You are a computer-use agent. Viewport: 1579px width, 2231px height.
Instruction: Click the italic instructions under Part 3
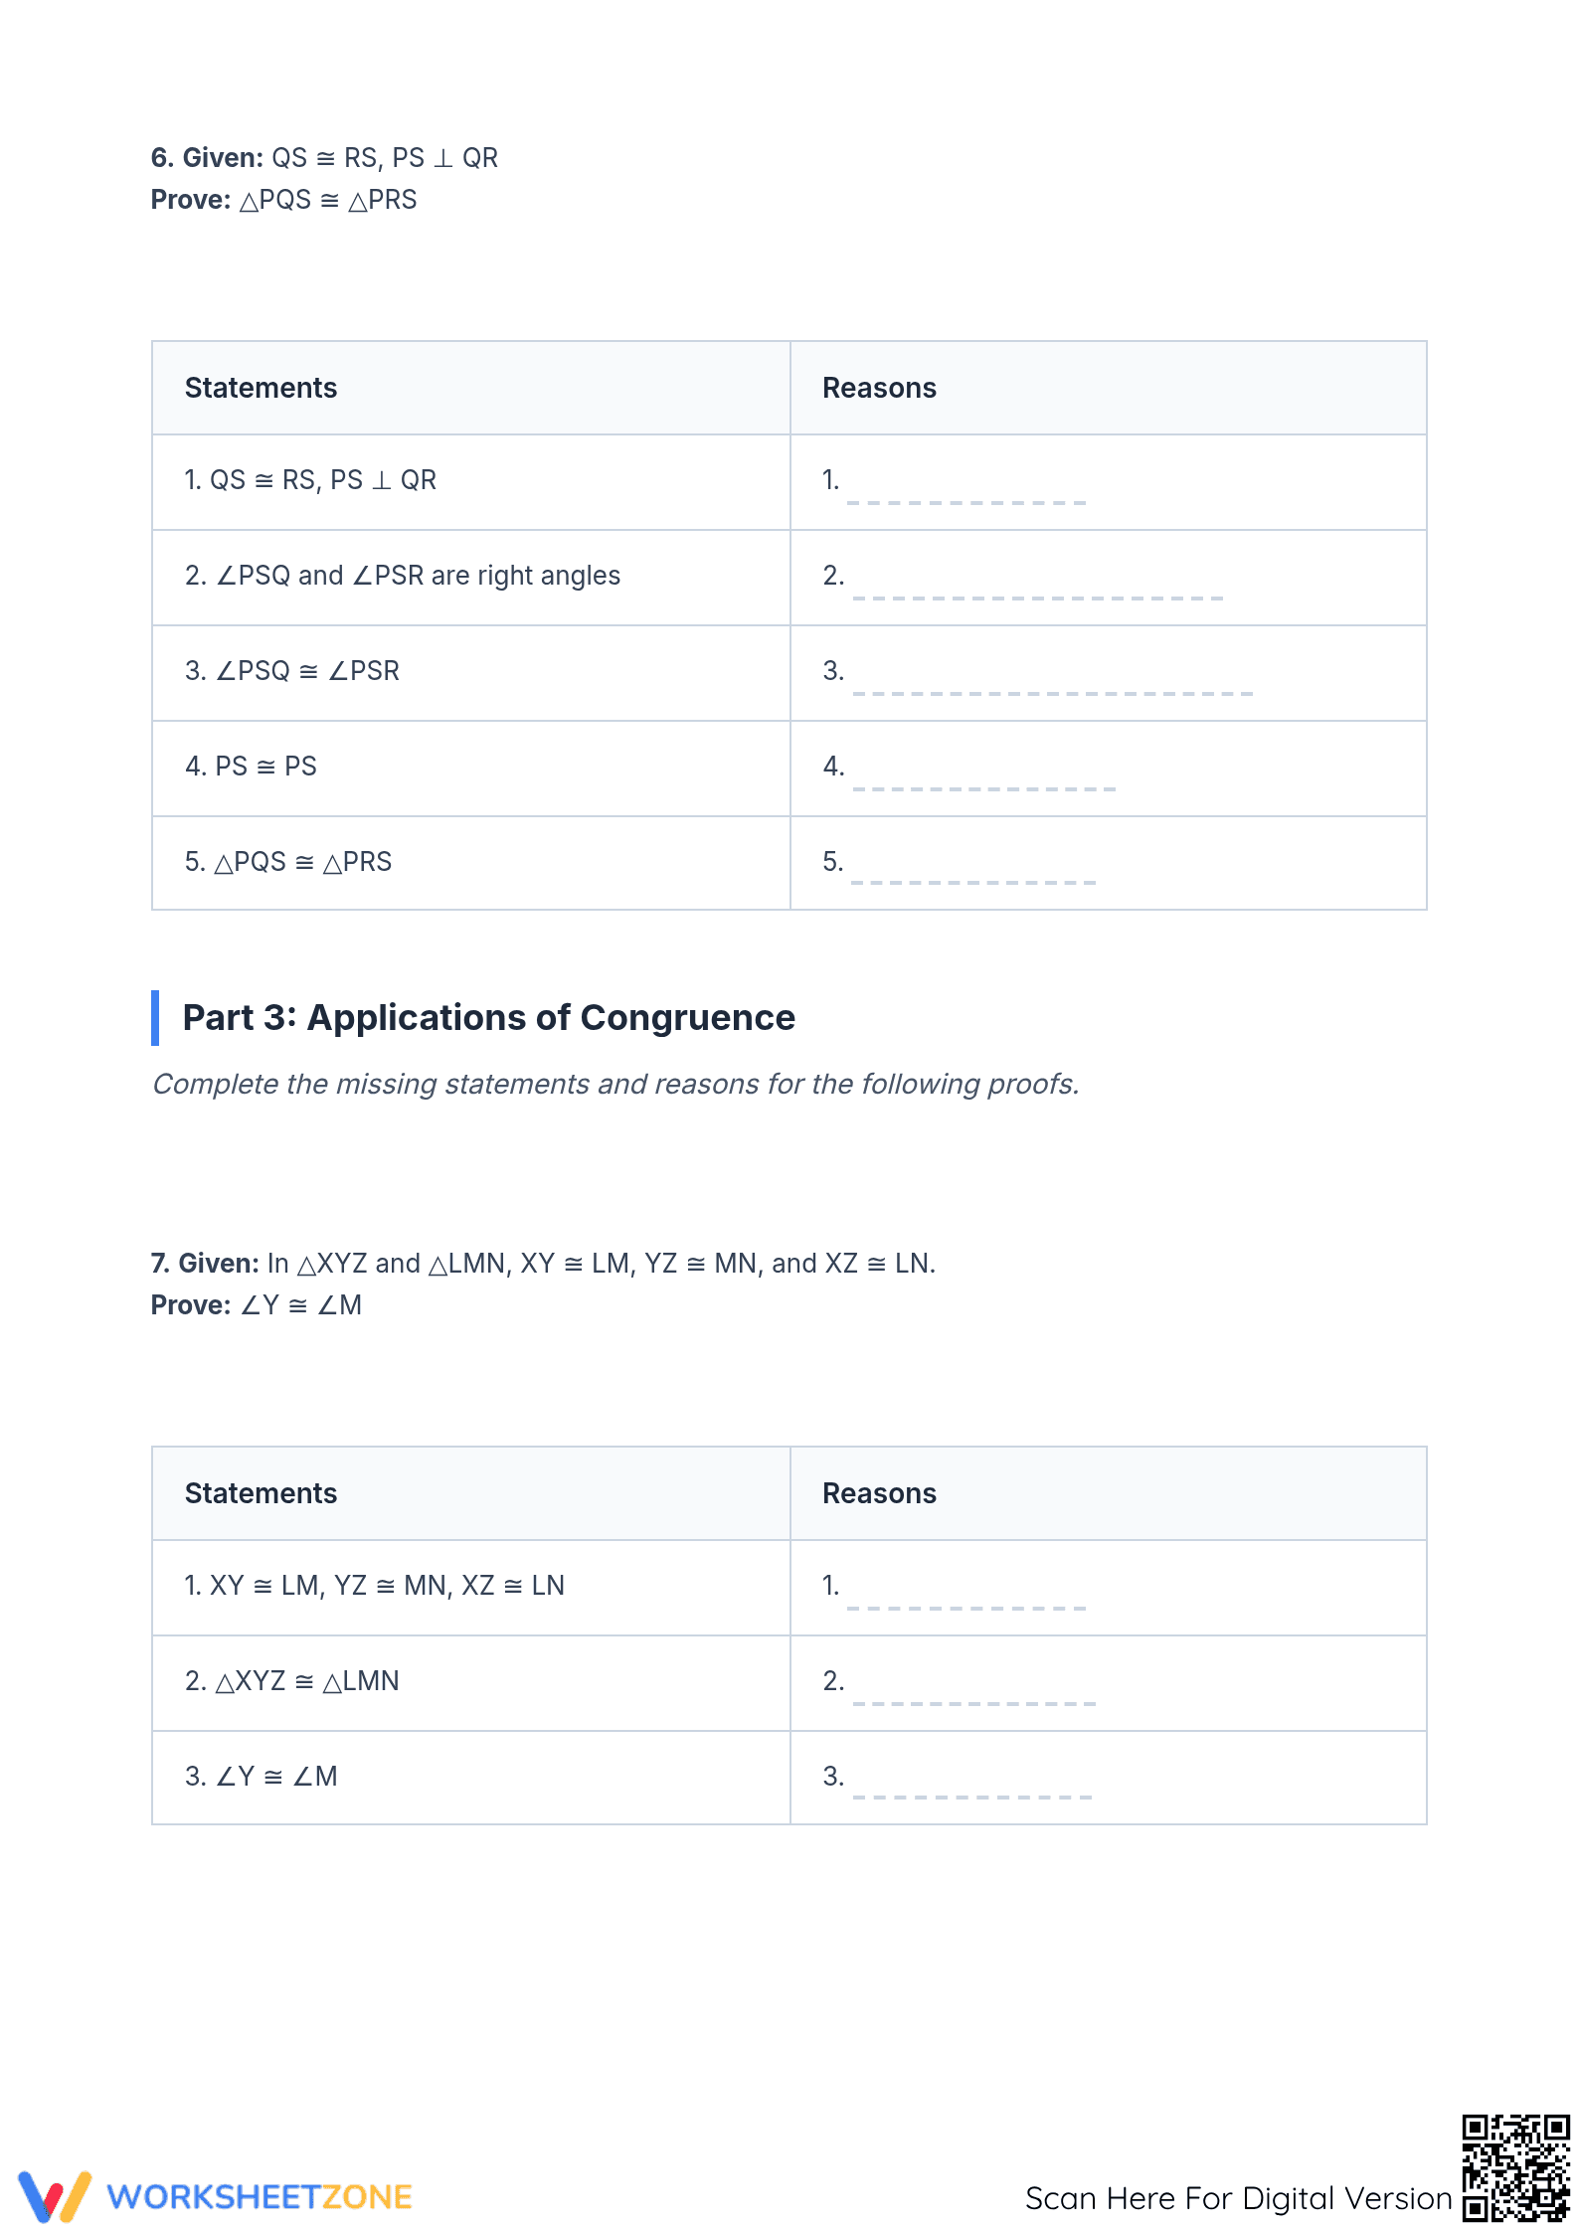[x=615, y=1084]
